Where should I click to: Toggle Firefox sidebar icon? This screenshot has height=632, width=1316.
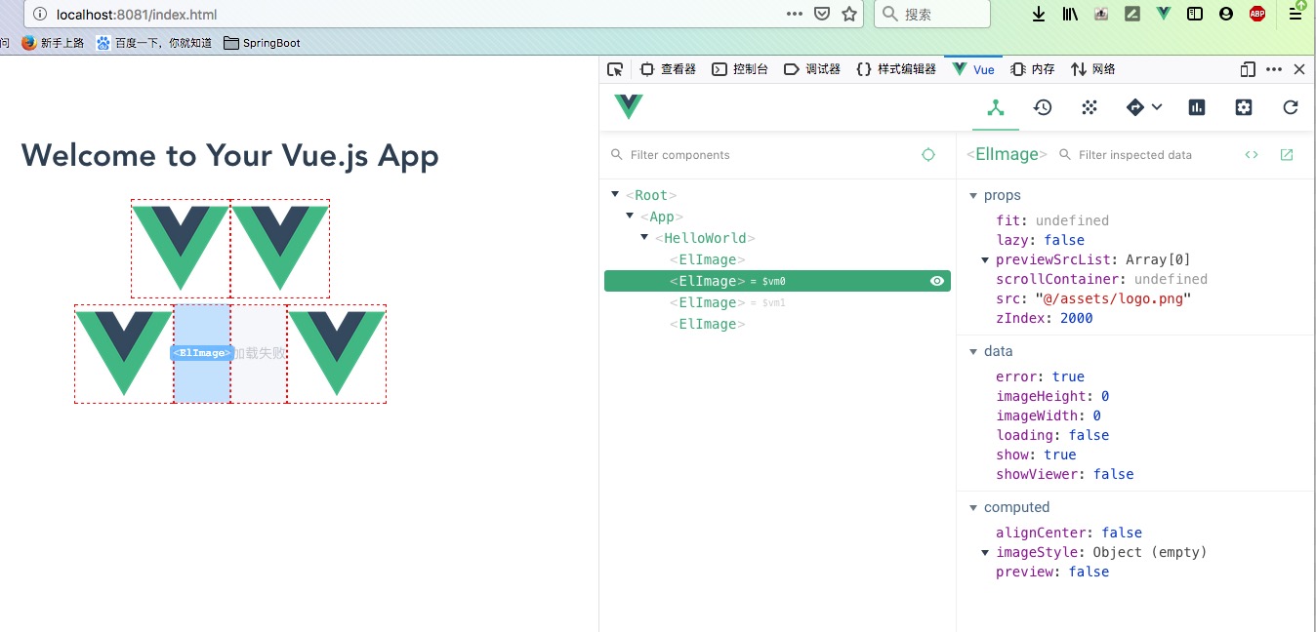1195,14
